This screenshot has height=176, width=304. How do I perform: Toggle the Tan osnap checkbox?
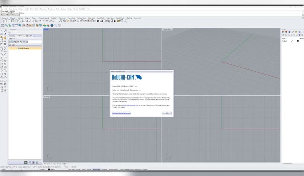39,167
